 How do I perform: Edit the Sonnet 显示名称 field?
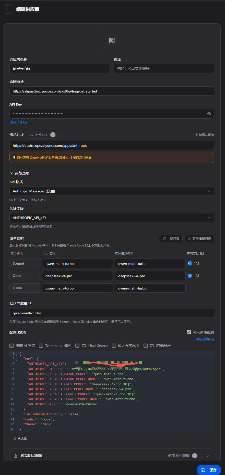click(x=77, y=263)
